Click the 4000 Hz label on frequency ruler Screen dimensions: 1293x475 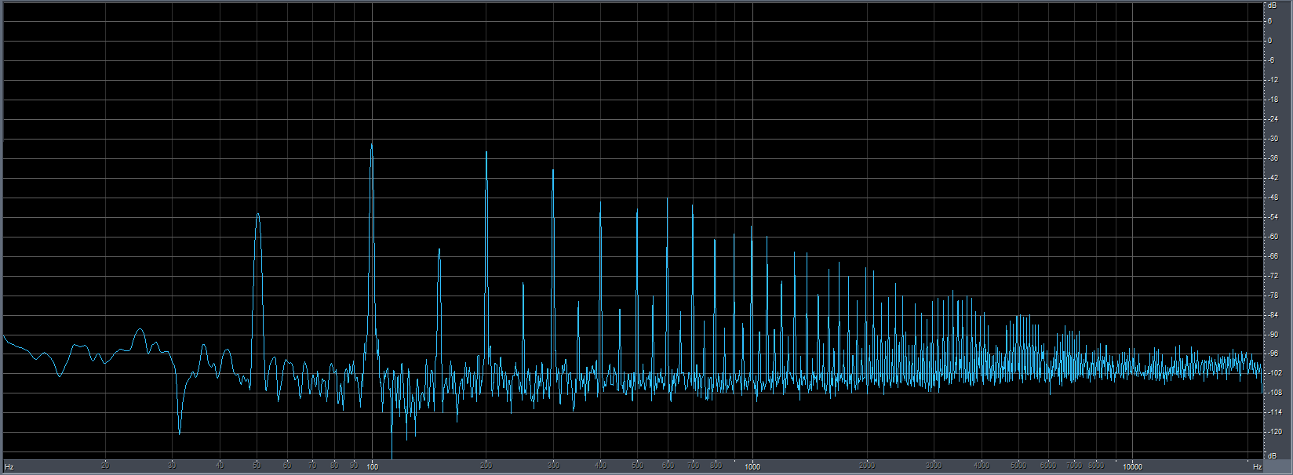pyautogui.click(x=982, y=466)
